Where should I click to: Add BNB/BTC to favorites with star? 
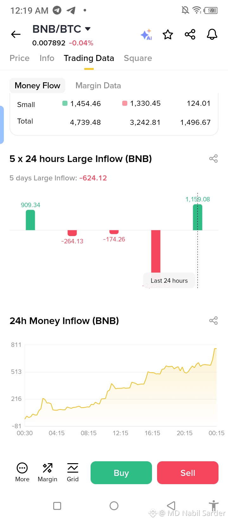click(168, 34)
